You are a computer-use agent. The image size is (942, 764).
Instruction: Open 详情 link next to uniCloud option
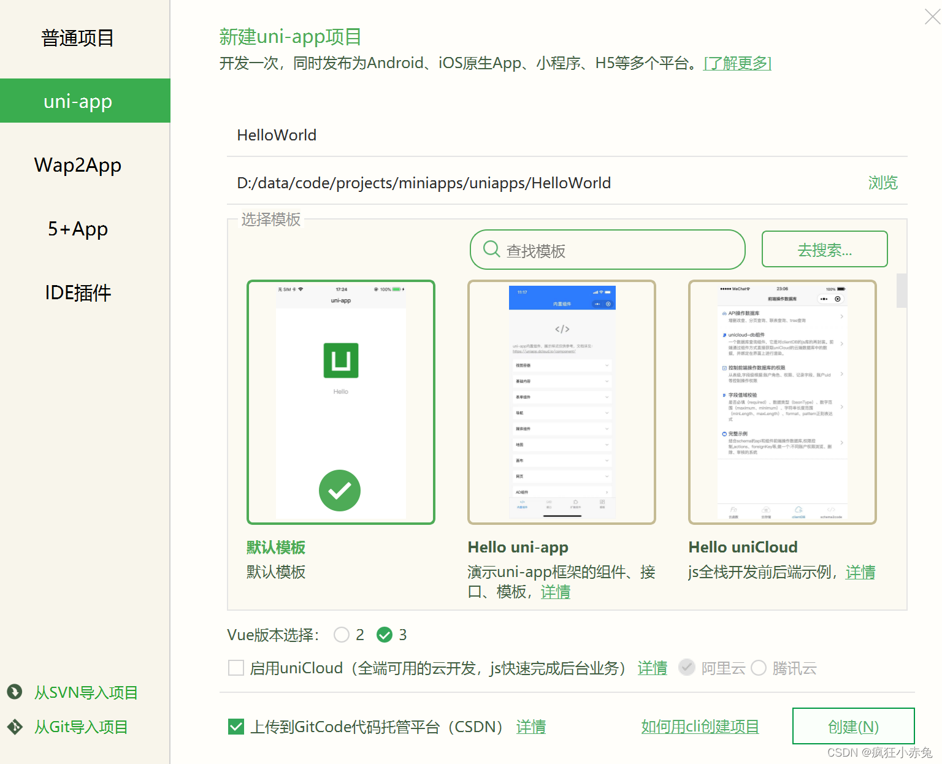pos(653,668)
